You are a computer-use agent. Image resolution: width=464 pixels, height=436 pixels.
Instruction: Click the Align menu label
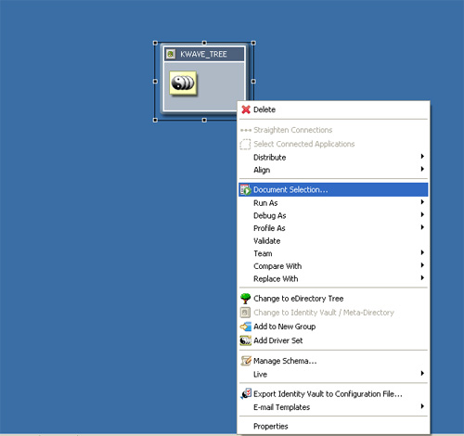click(262, 170)
